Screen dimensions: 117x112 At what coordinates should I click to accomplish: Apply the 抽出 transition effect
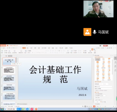109,71
